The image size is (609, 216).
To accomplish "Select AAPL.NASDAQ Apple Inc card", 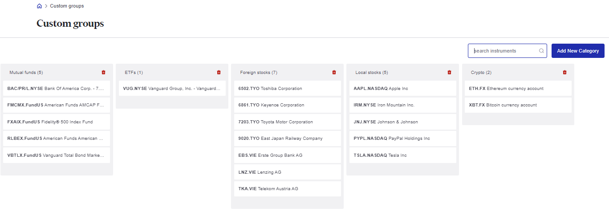I will pyautogui.click(x=403, y=88).
